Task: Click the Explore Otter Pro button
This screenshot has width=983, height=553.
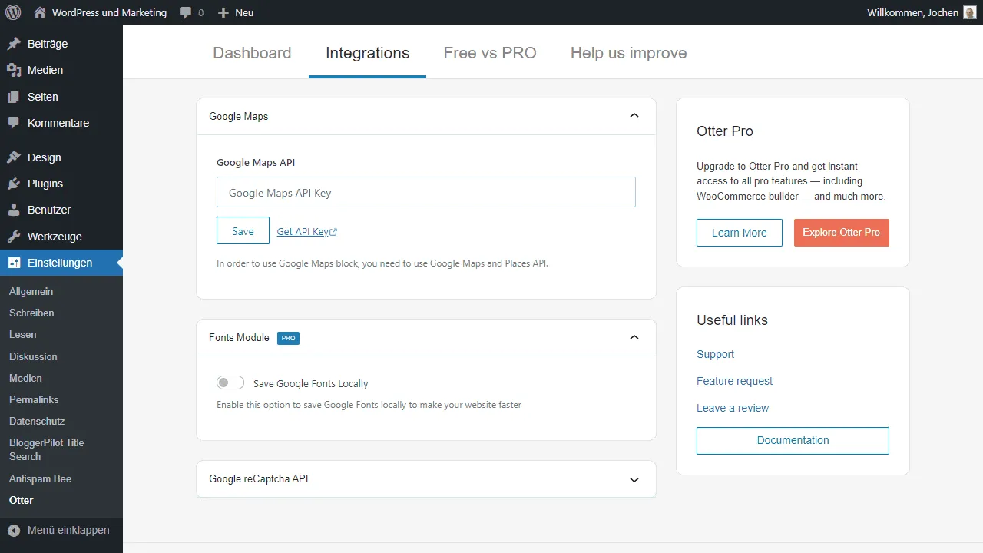Action: pyautogui.click(x=841, y=233)
